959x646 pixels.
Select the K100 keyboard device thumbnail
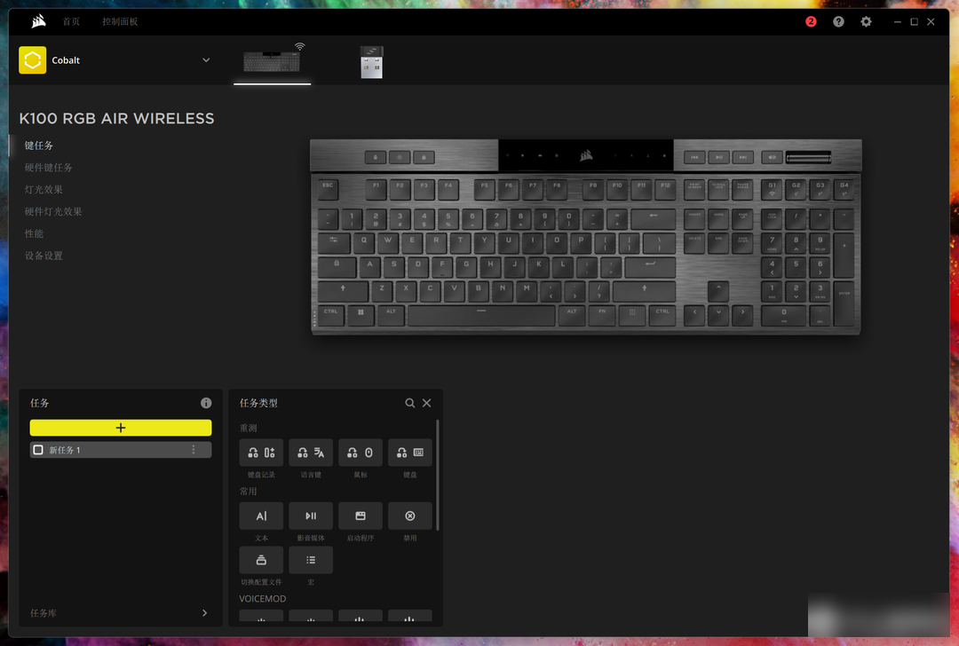(273, 61)
